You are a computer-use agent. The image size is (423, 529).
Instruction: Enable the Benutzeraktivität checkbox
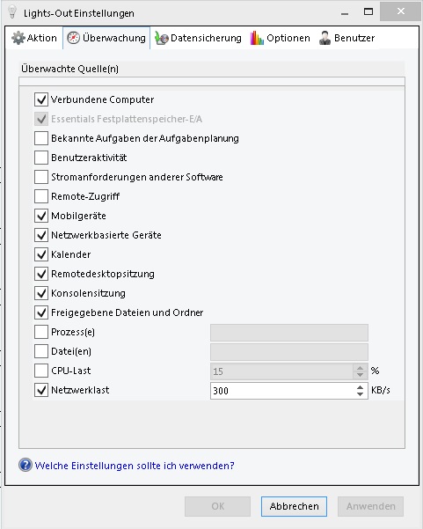coord(41,158)
